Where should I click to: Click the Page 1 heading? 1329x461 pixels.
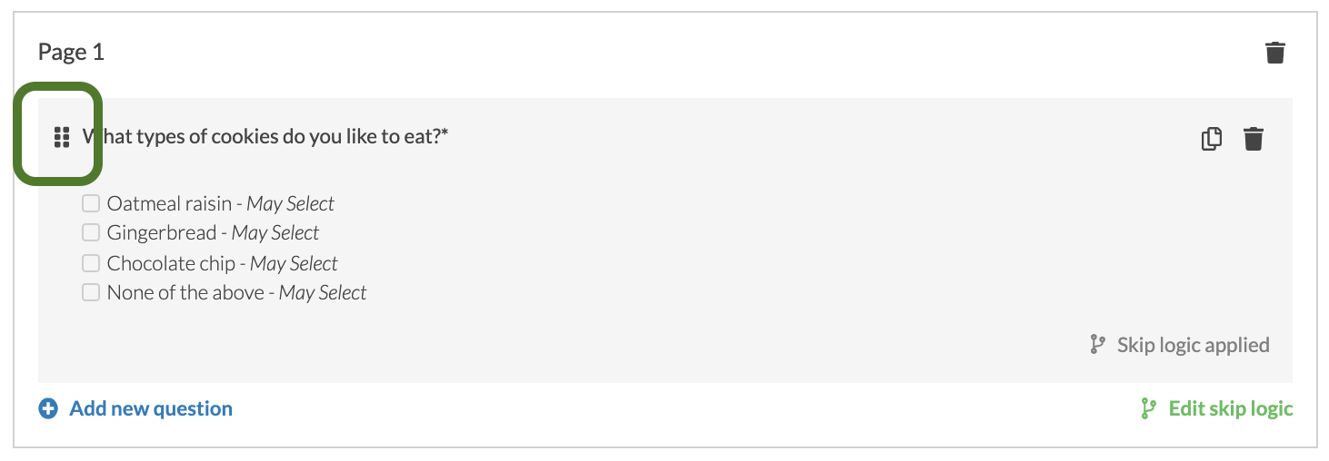tap(71, 53)
